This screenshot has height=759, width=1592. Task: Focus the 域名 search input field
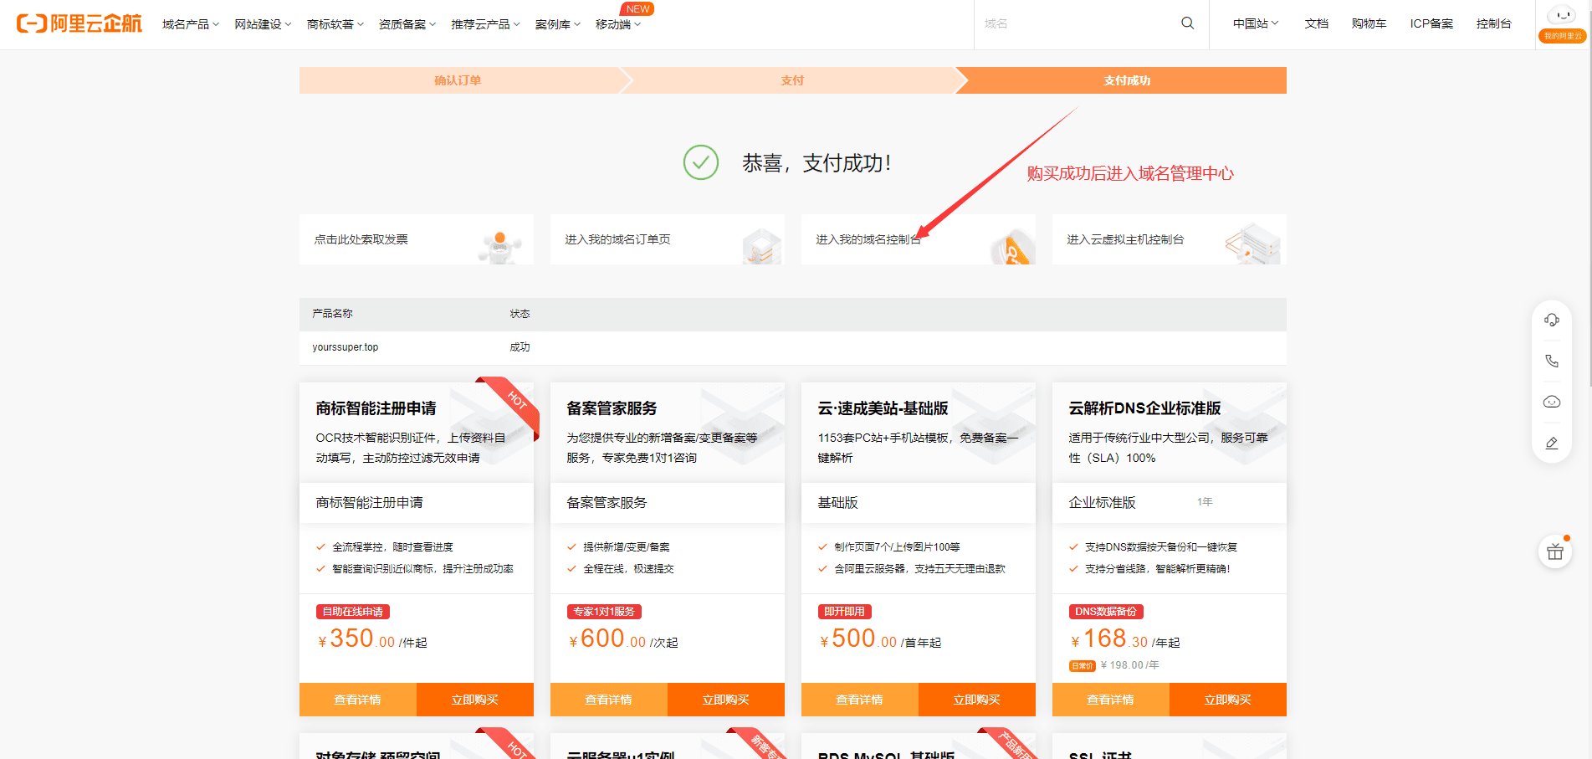click(1075, 23)
